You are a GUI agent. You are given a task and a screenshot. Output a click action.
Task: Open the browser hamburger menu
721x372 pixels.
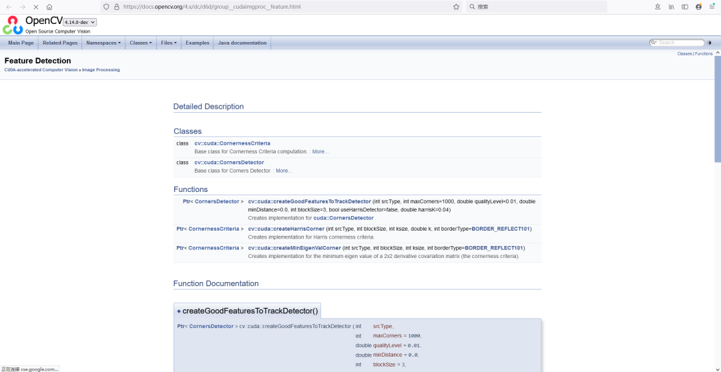(712, 7)
